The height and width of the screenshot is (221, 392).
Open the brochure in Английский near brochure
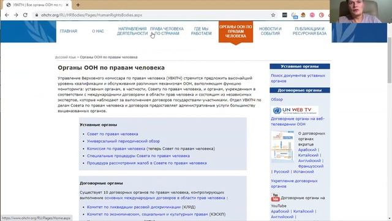point(309,161)
